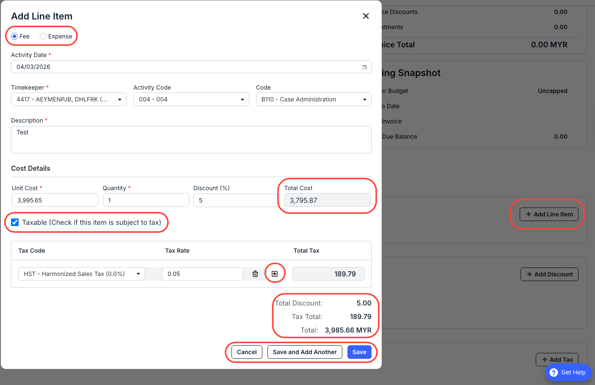Click the blue Save button

pyautogui.click(x=359, y=352)
